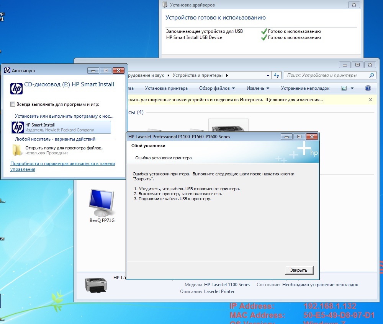
Task: Refresh the Devices and Printers address bar
Action: [277, 75]
